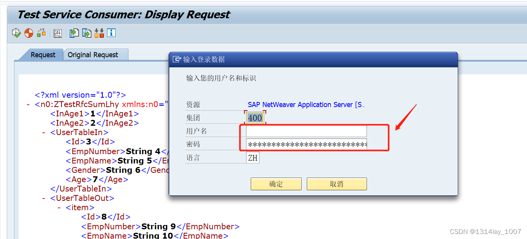Screen dimensions: 527x239
Task: Click the 用户名 label
Action: pyautogui.click(x=197, y=131)
